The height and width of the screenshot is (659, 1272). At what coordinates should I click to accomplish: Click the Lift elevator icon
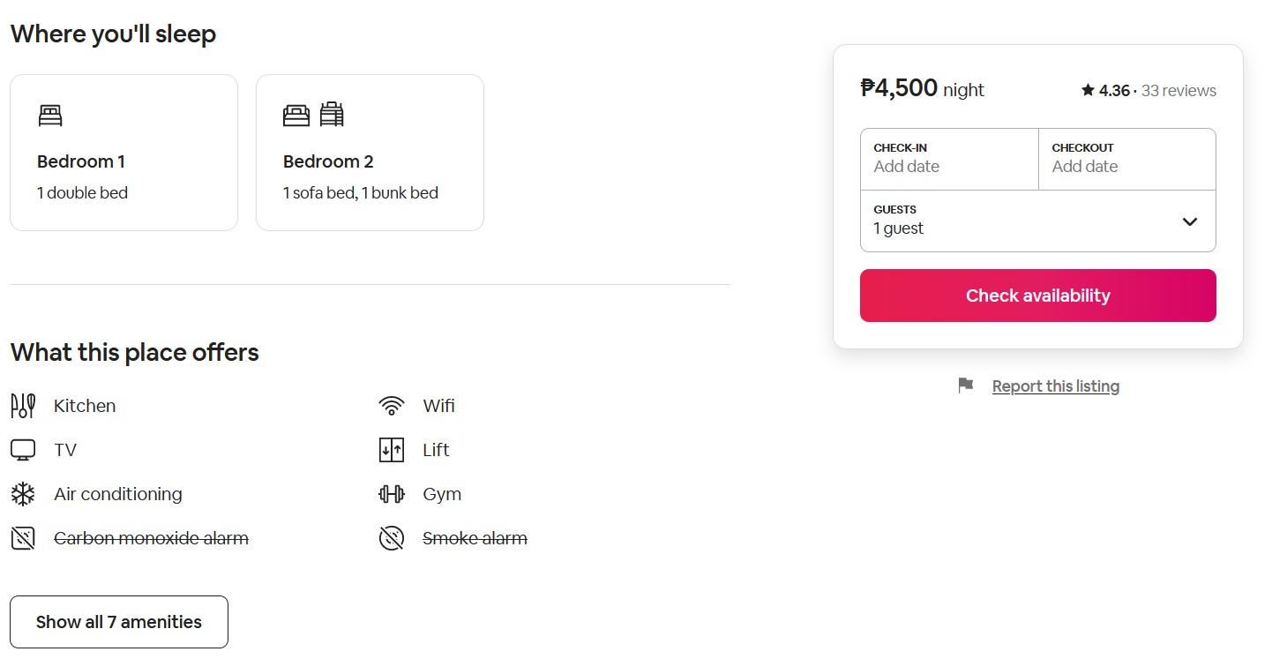392,450
